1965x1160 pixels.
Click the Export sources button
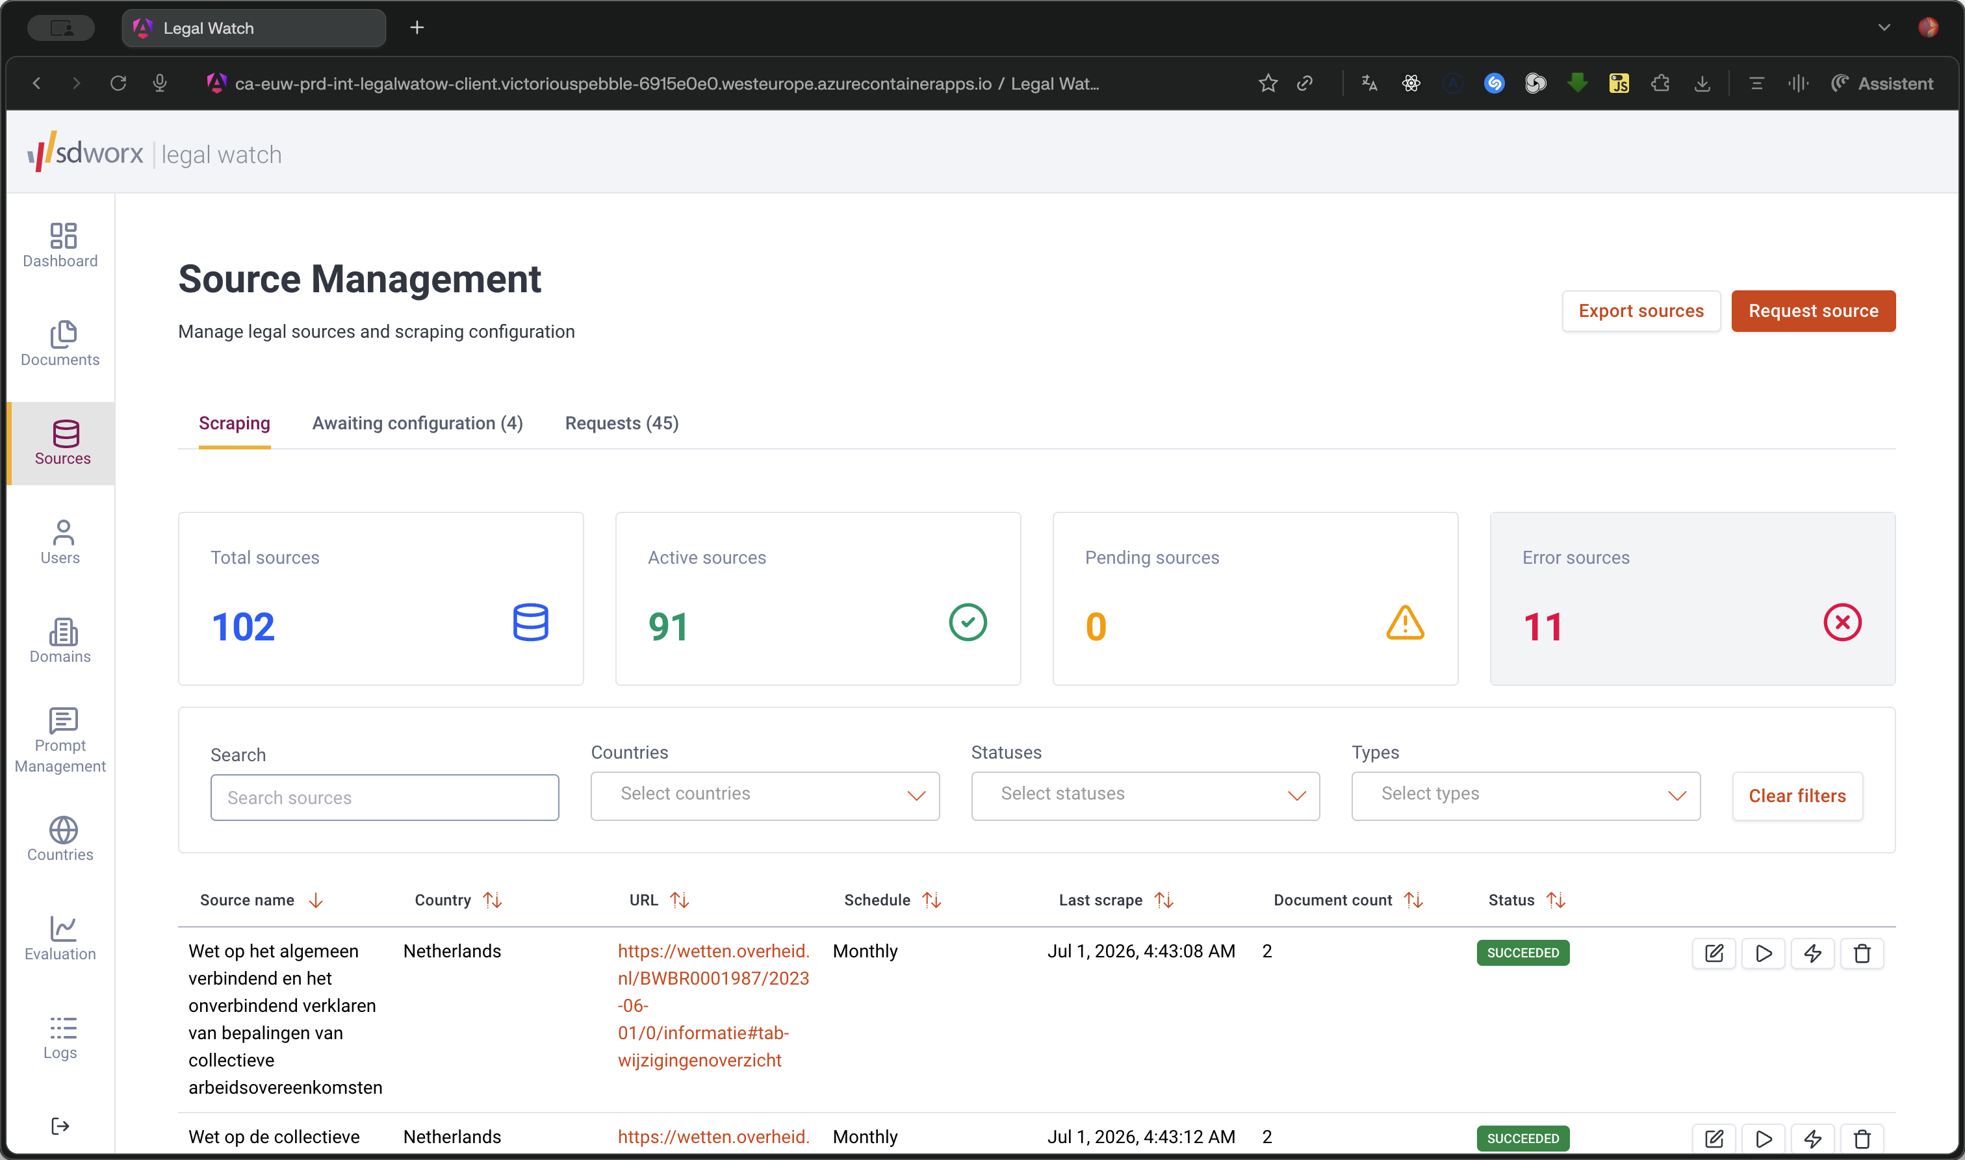(x=1641, y=311)
